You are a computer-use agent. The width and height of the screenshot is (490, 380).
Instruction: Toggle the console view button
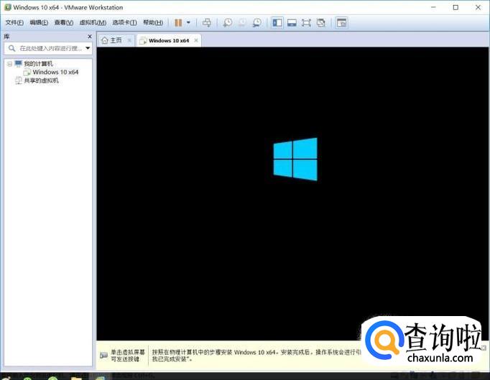(x=341, y=22)
